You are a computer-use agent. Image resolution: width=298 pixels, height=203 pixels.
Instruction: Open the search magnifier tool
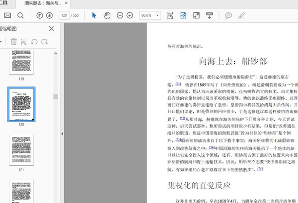[20, 15]
